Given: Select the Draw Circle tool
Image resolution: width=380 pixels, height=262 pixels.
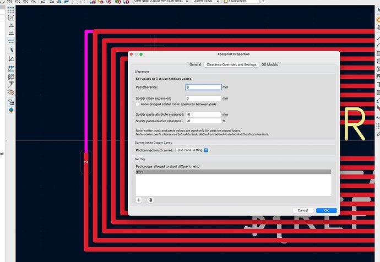Looking at the screenshot, I should pyautogui.click(x=378, y=61).
